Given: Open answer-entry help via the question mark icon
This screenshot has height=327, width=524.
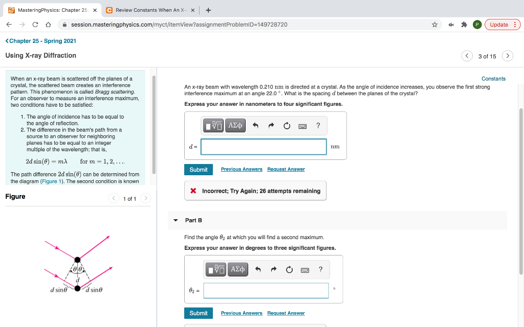Looking at the screenshot, I should pos(318,125).
